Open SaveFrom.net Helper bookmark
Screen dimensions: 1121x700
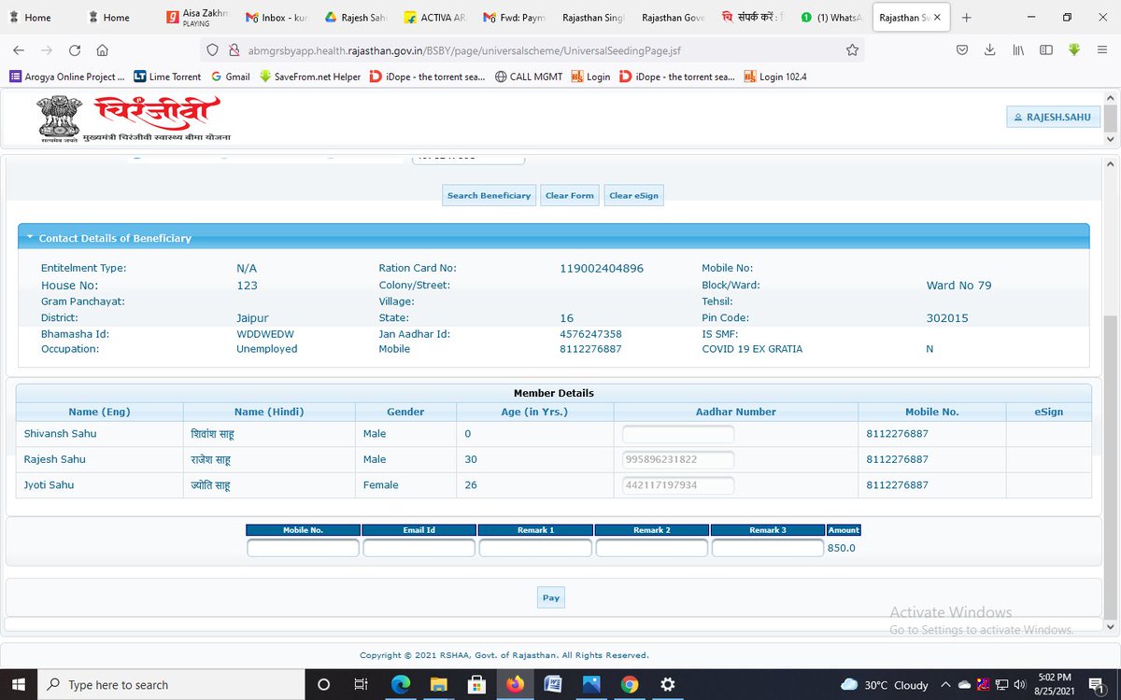(310, 77)
